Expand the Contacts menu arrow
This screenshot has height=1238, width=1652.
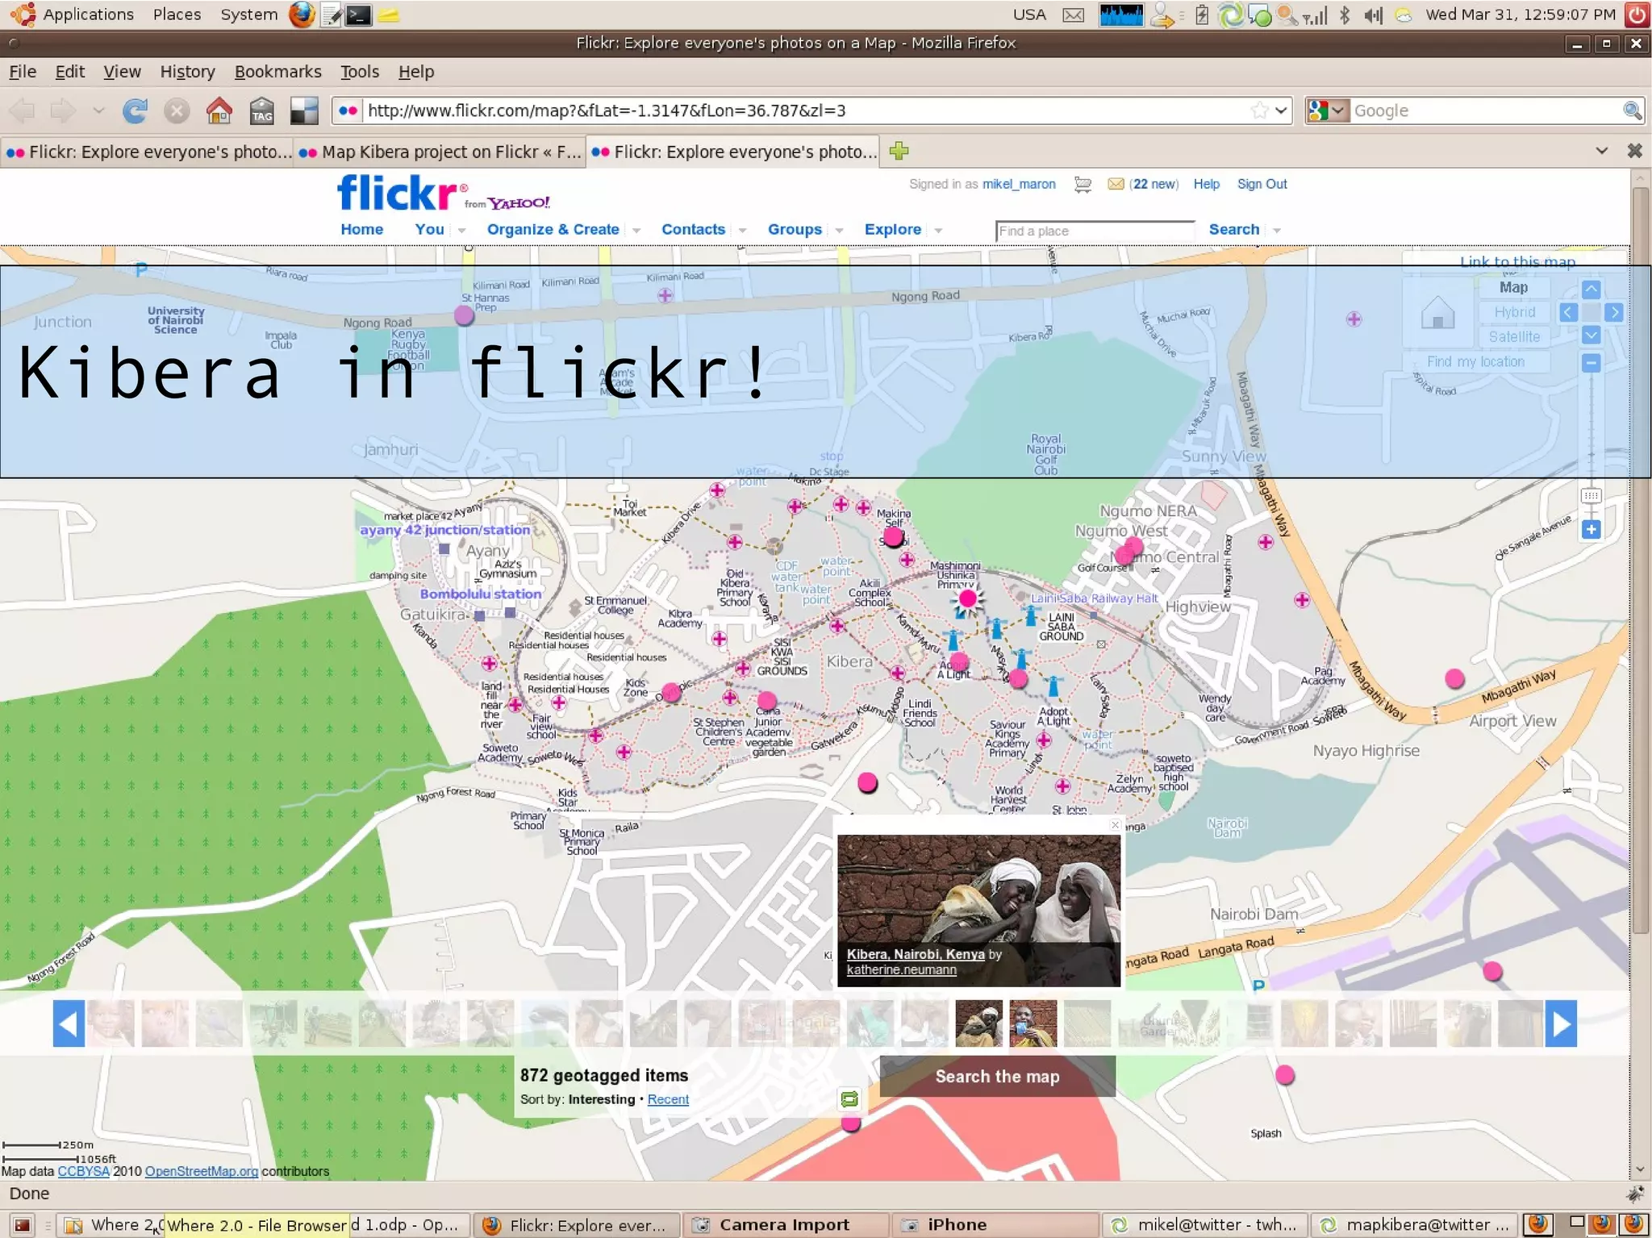742,231
